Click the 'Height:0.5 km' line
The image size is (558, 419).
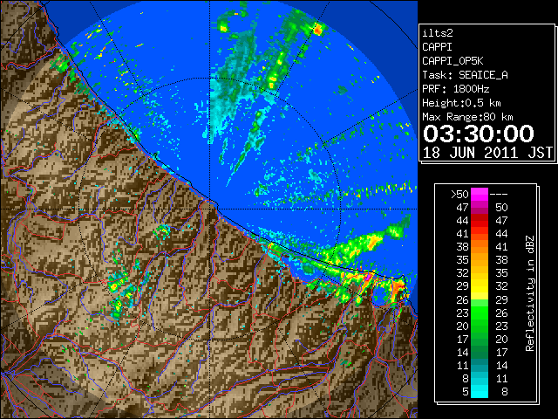tap(461, 103)
